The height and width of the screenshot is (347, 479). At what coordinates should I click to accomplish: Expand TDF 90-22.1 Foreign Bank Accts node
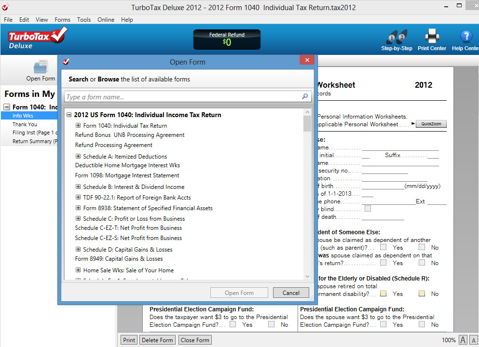pyautogui.click(x=78, y=197)
